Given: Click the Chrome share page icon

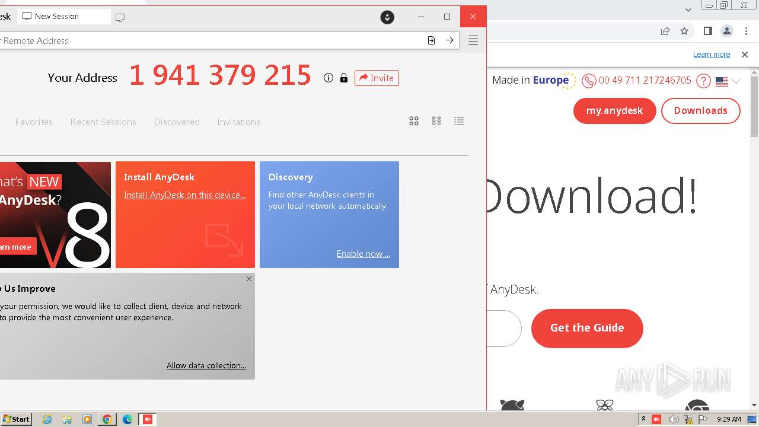Looking at the screenshot, I should point(665,31).
